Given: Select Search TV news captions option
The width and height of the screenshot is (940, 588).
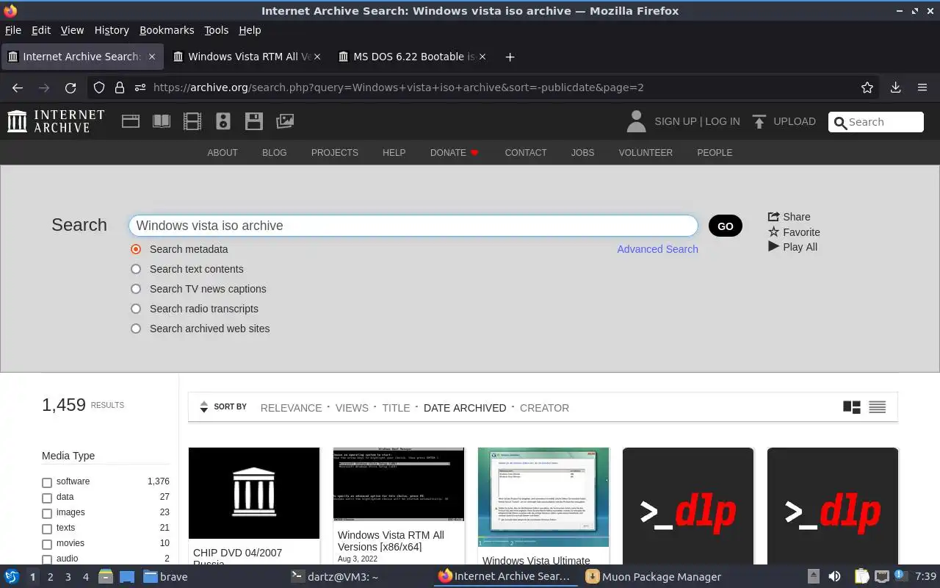Looking at the screenshot, I should pyautogui.click(x=136, y=289).
